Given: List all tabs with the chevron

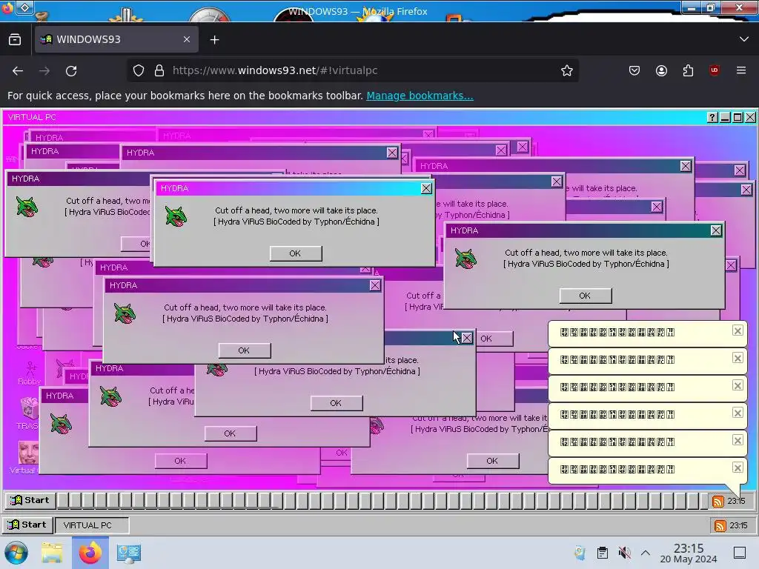Looking at the screenshot, I should click(744, 39).
